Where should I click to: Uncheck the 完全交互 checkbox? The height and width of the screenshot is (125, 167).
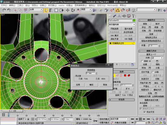pos(145,112)
